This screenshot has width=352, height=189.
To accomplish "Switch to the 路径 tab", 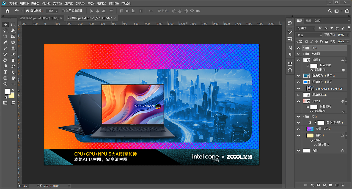I will [318, 21].
